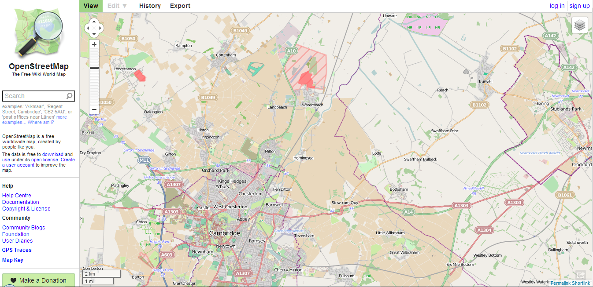The height and width of the screenshot is (287, 593).
Task: Click the zoom slider handle
Action: point(94,68)
